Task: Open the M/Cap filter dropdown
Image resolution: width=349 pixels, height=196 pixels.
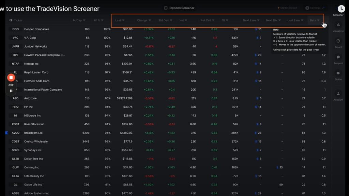Action: 78,20
